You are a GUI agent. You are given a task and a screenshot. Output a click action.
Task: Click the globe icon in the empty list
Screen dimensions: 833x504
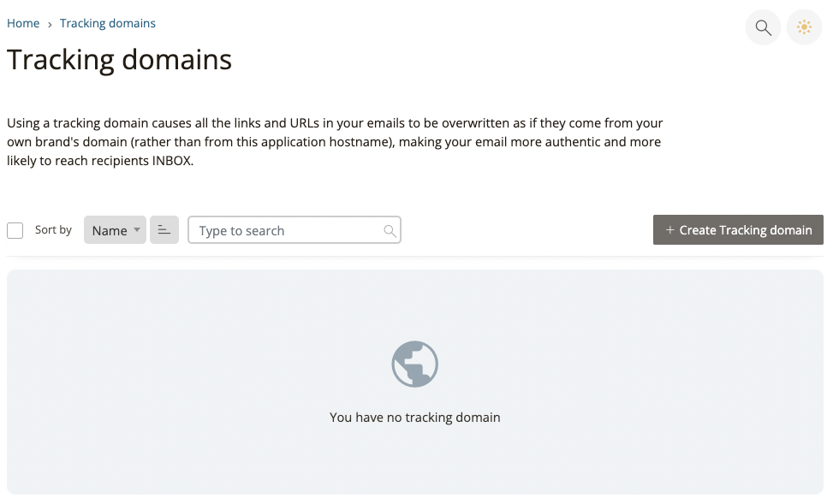coord(415,365)
